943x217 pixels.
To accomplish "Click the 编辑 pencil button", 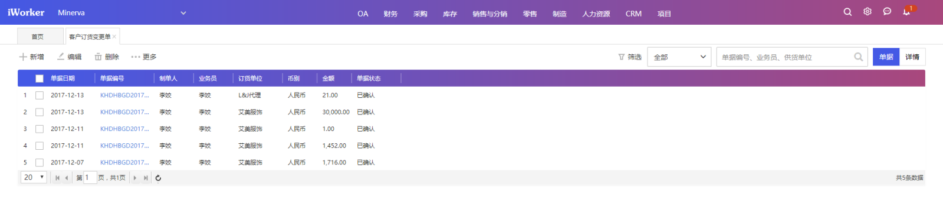I will coord(70,57).
